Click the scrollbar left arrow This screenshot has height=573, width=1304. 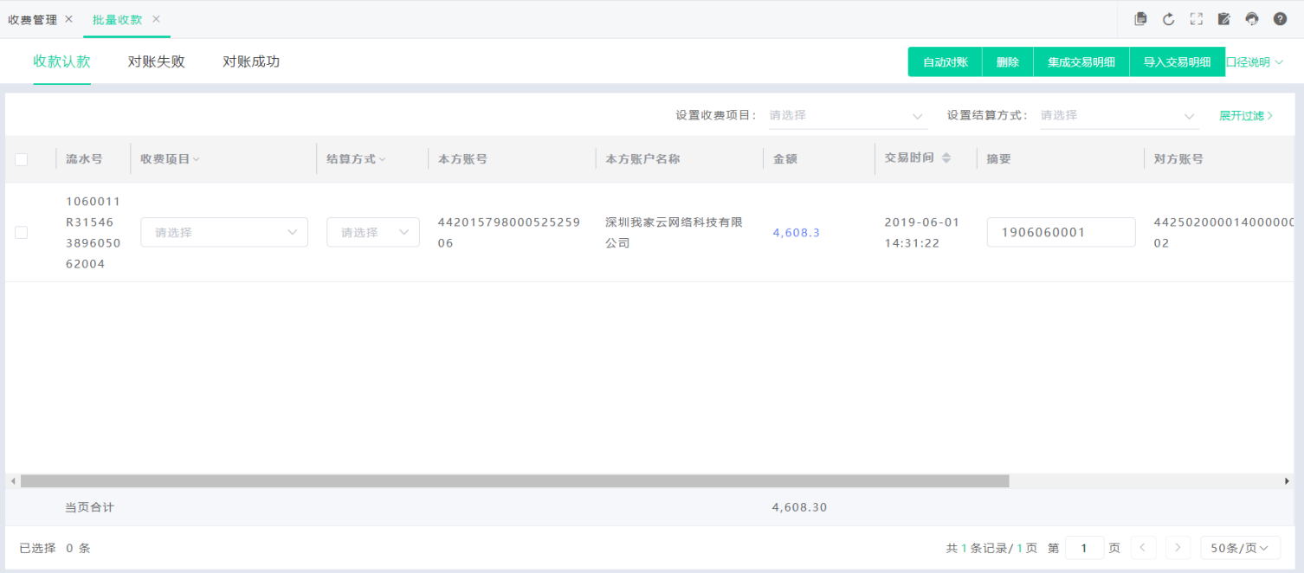tap(12, 480)
